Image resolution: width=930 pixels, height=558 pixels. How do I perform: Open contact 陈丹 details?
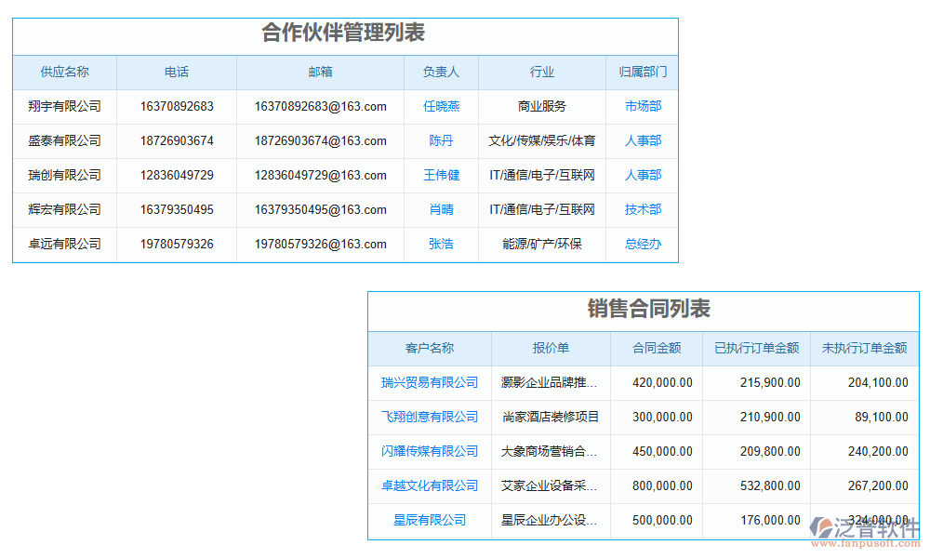point(440,140)
